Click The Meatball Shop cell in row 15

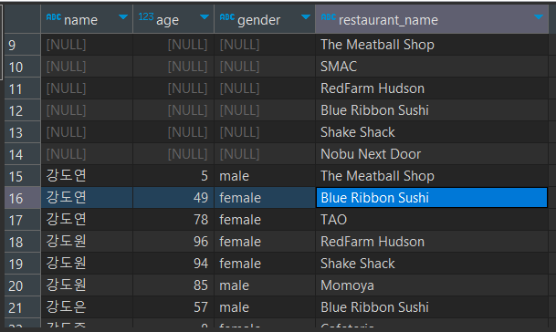(432, 176)
